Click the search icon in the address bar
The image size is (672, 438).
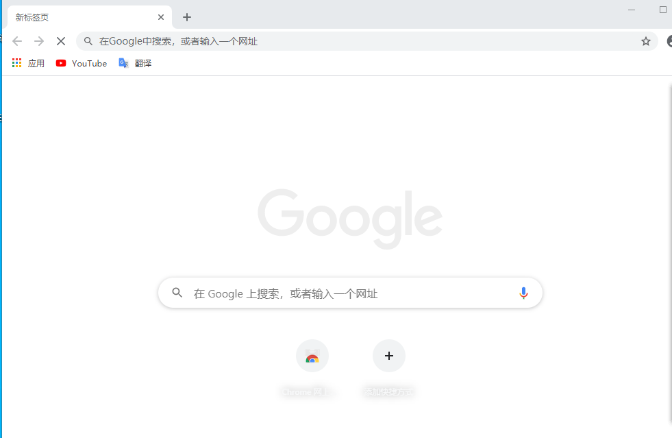click(88, 41)
